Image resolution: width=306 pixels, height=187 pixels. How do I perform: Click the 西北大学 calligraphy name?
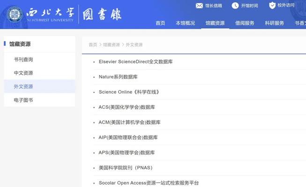pyautogui.click(x=50, y=13)
